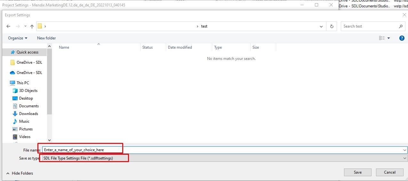The width and height of the screenshot is (408, 181).
Task: Open the Save as type dropdown
Action: (405, 158)
